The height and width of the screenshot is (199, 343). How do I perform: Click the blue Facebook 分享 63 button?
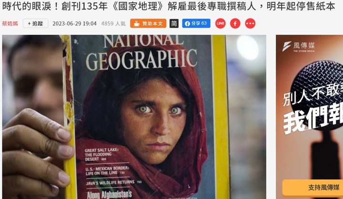[x=196, y=23]
